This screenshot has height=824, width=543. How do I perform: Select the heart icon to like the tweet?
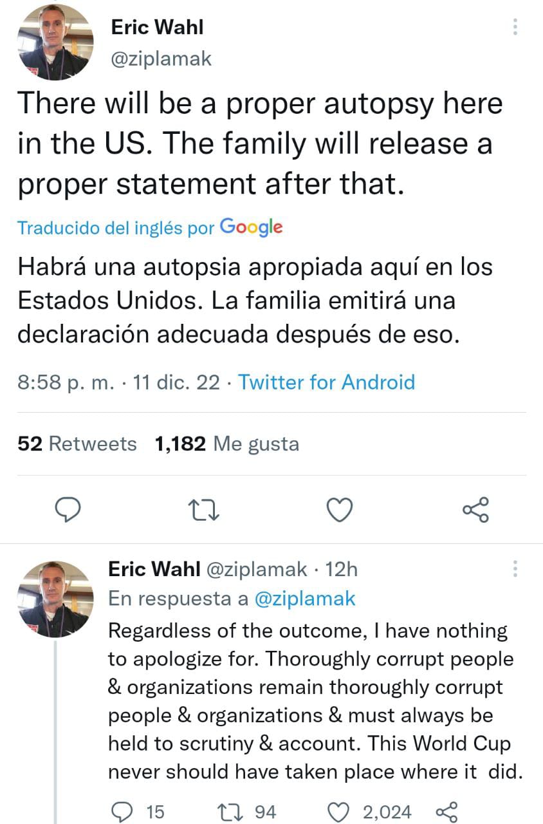tap(339, 509)
